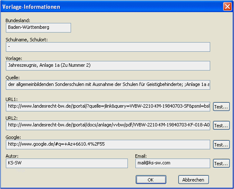Place cursor in URL1 field
Screen dimensions: 234x189
(108, 106)
